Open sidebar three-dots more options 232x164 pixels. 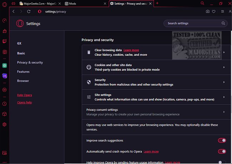tap(5, 162)
